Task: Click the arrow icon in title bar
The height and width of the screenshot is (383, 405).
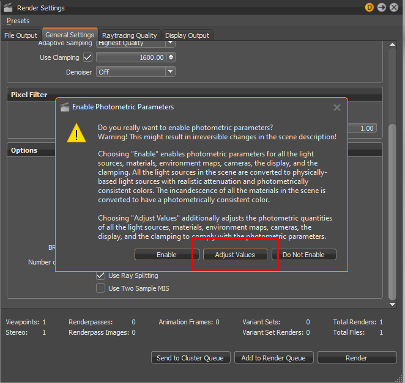Action: point(382,7)
